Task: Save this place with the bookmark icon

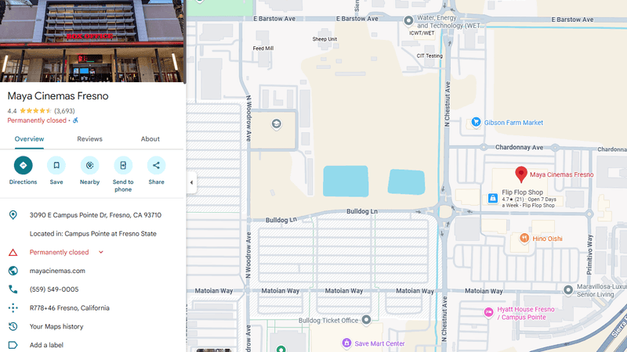Action: coord(56,165)
